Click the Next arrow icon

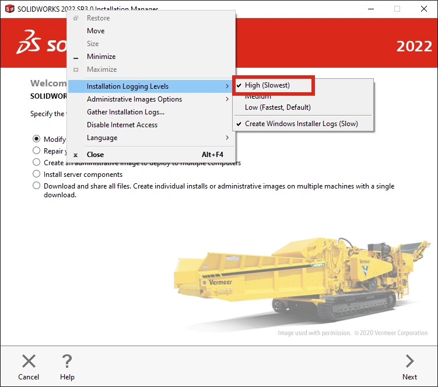pyautogui.click(x=409, y=361)
